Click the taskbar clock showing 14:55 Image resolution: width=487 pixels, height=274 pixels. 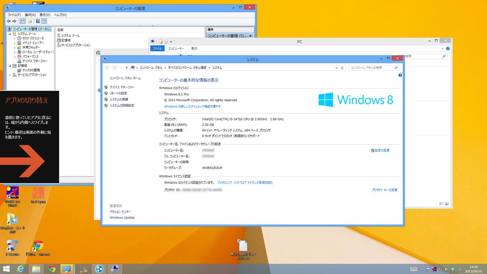[473, 269]
